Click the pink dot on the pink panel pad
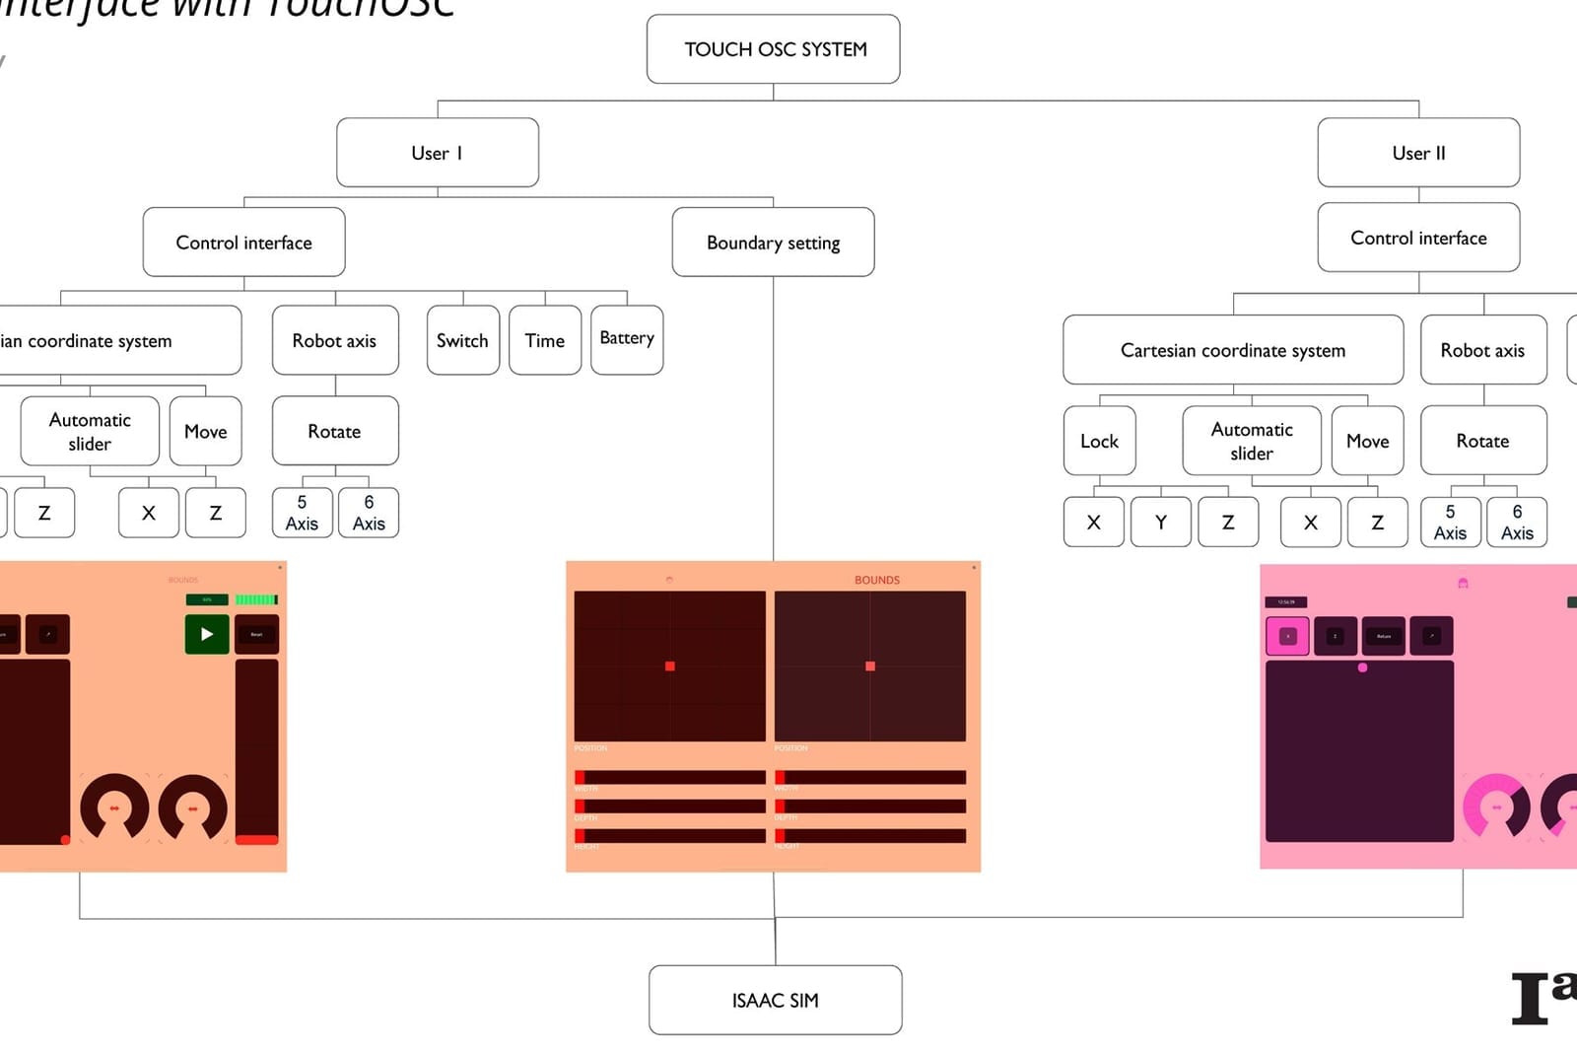The height and width of the screenshot is (1052, 1577). (x=1362, y=667)
